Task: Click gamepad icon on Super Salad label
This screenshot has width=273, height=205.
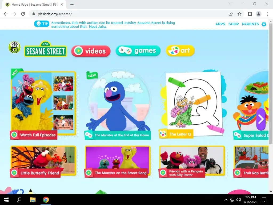Action: (x=237, y=135)
